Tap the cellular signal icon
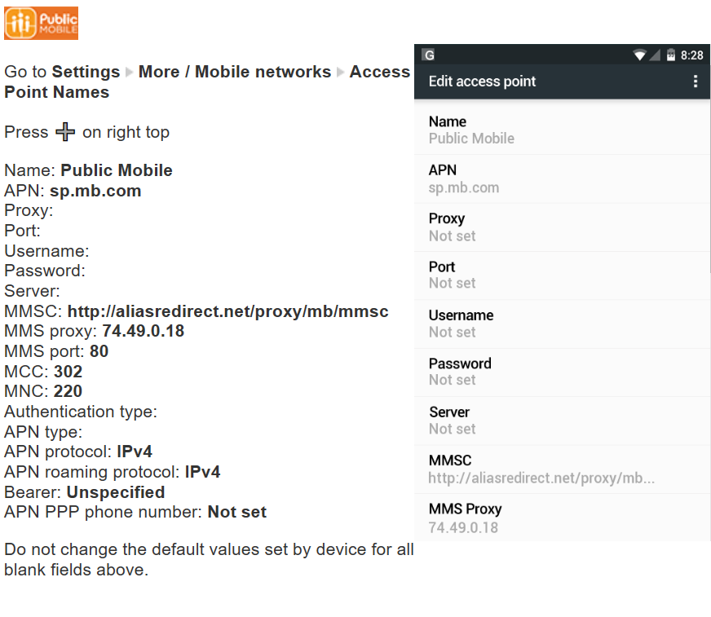Viewport: 711px width, 617px height. tap(655, 55)
